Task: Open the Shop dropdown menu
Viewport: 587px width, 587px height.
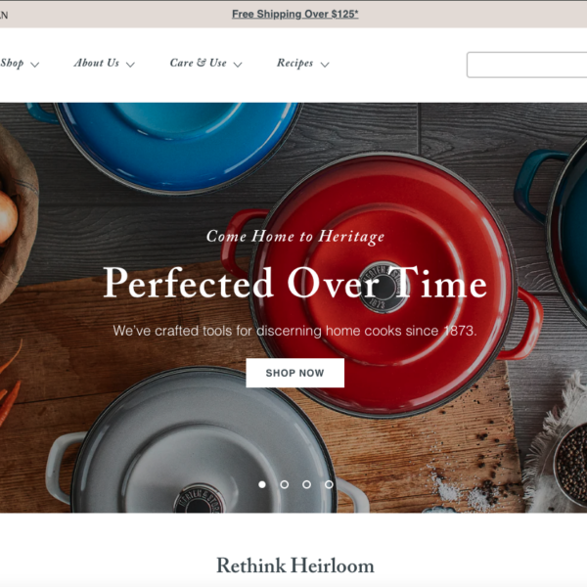Action: click(20, 64)
